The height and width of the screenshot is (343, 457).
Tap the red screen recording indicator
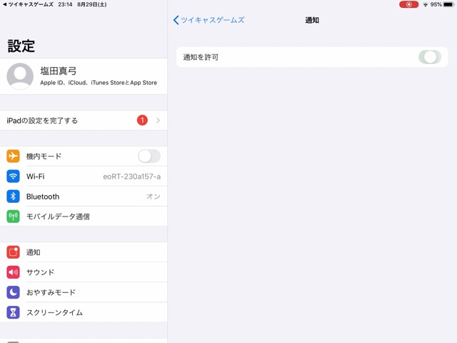click(408, 4)
